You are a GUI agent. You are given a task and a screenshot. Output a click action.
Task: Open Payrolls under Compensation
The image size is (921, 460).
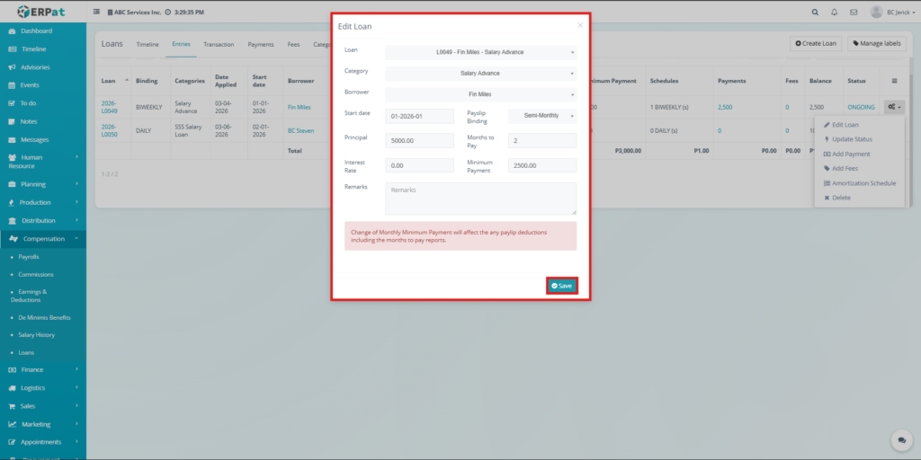(28, 257)
